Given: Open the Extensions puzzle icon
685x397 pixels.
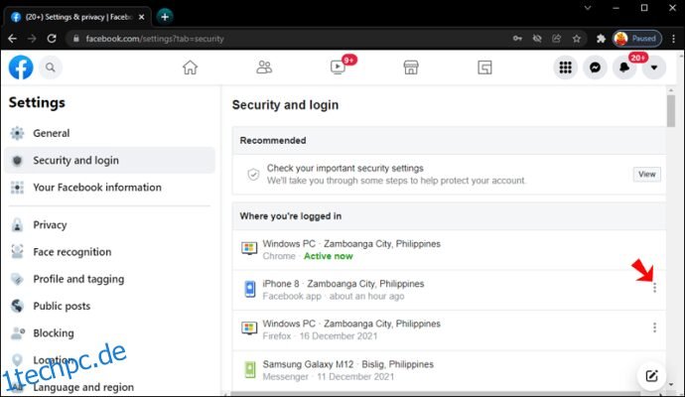Looking at the screenshot, I should 602,39.
